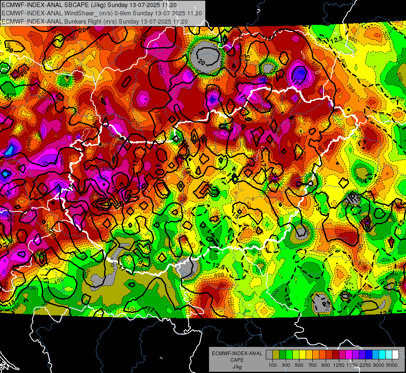
Task: Click the amber swatch above the 700 label
Action: (x=309, y=355)
